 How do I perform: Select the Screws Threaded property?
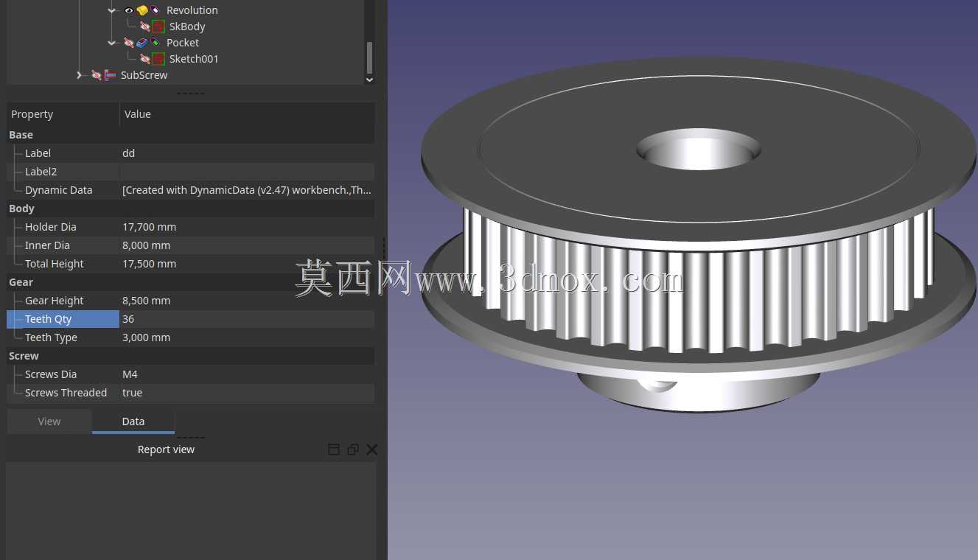tap(66, 393)
